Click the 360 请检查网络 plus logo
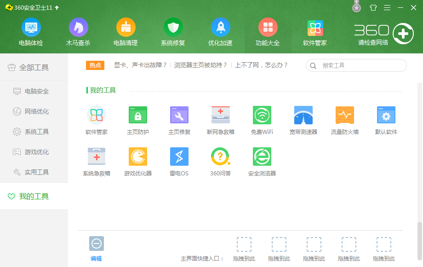This screenshot has height=267, width=423. (x=403, y=34)
